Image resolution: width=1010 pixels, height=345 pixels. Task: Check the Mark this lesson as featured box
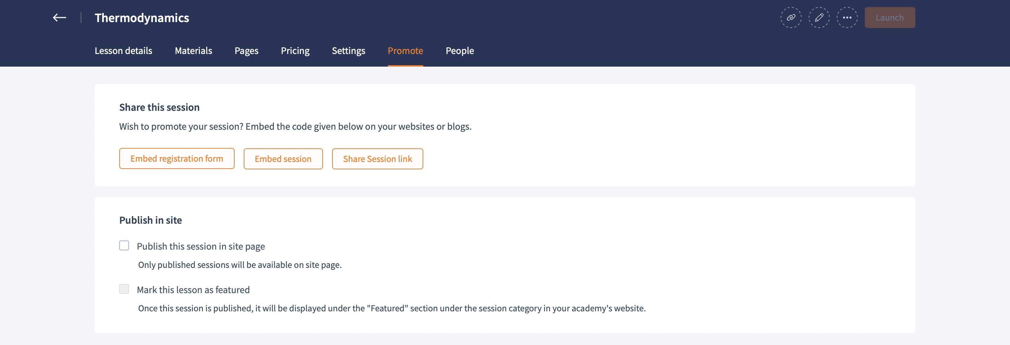pos(124,289)
